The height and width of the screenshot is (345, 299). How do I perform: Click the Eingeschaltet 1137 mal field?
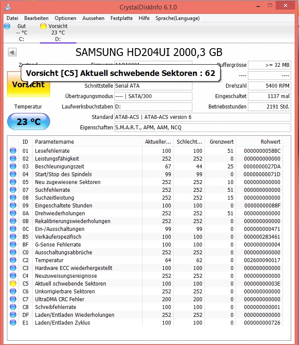270,96
